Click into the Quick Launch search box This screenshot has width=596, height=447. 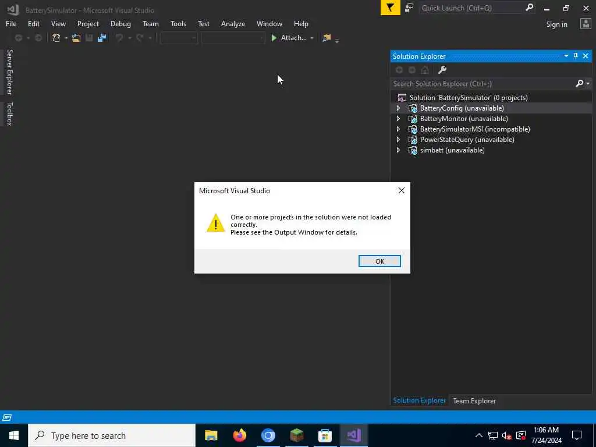(471, 8)
